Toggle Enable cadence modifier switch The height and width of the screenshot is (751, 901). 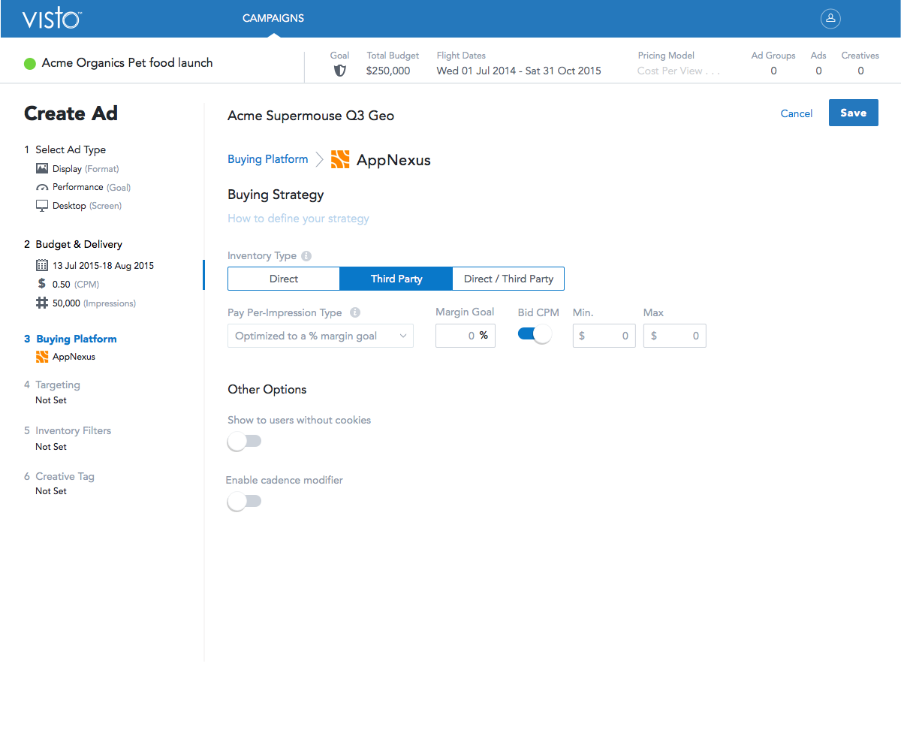point(244,502)
